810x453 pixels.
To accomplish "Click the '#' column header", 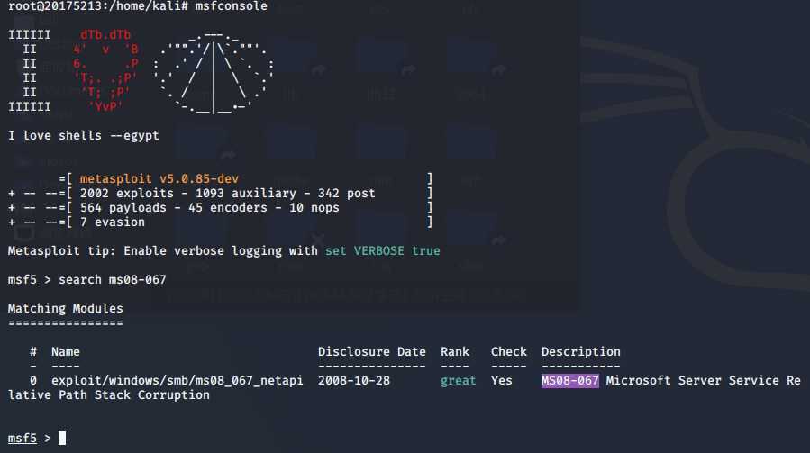I will 33,352.
